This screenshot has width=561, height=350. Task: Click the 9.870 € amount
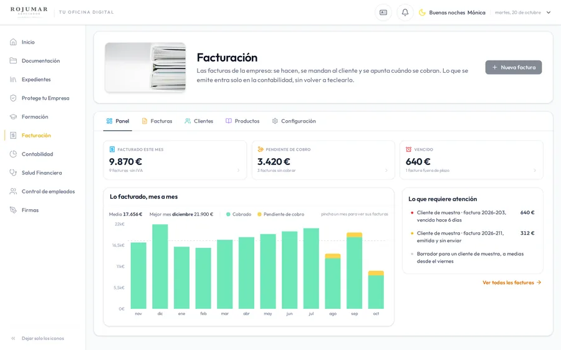pos(125,161)
